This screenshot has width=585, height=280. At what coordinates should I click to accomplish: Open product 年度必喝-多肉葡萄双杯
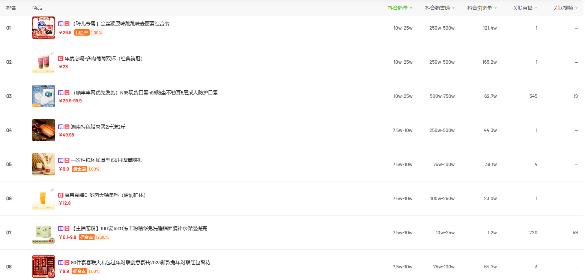[104, 59]
